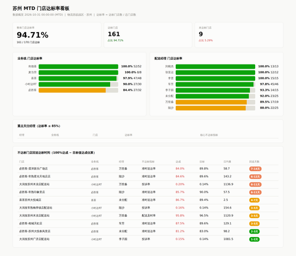
Task: Click the daily volume 1120.9
Action: tap(229, 216)
